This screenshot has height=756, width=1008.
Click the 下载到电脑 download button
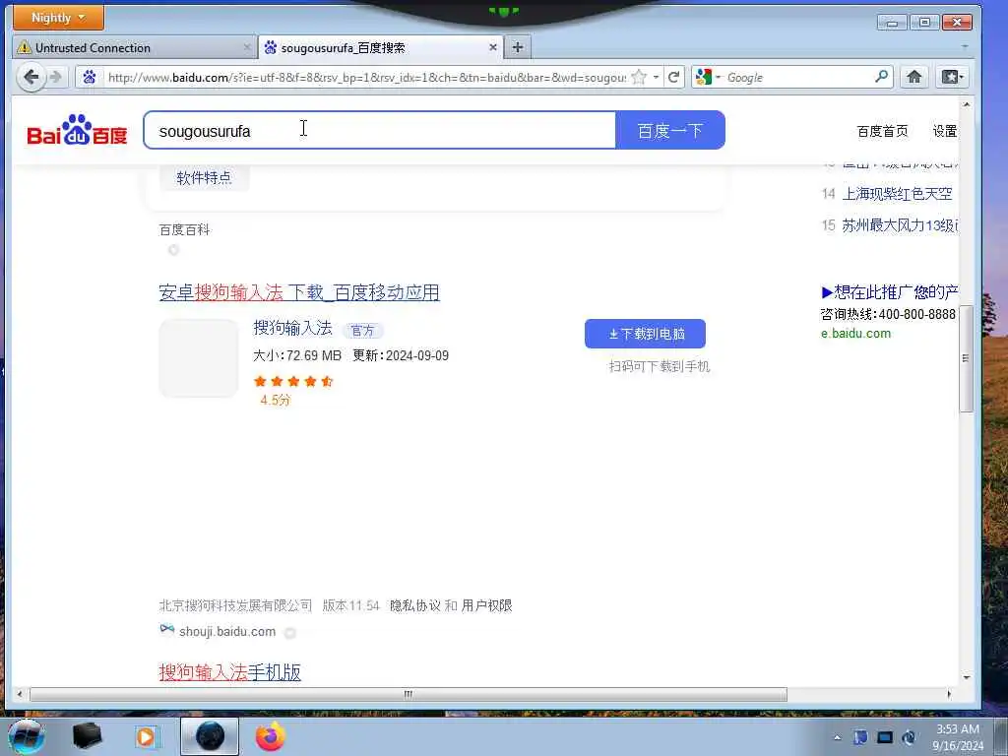click(645, 334)
